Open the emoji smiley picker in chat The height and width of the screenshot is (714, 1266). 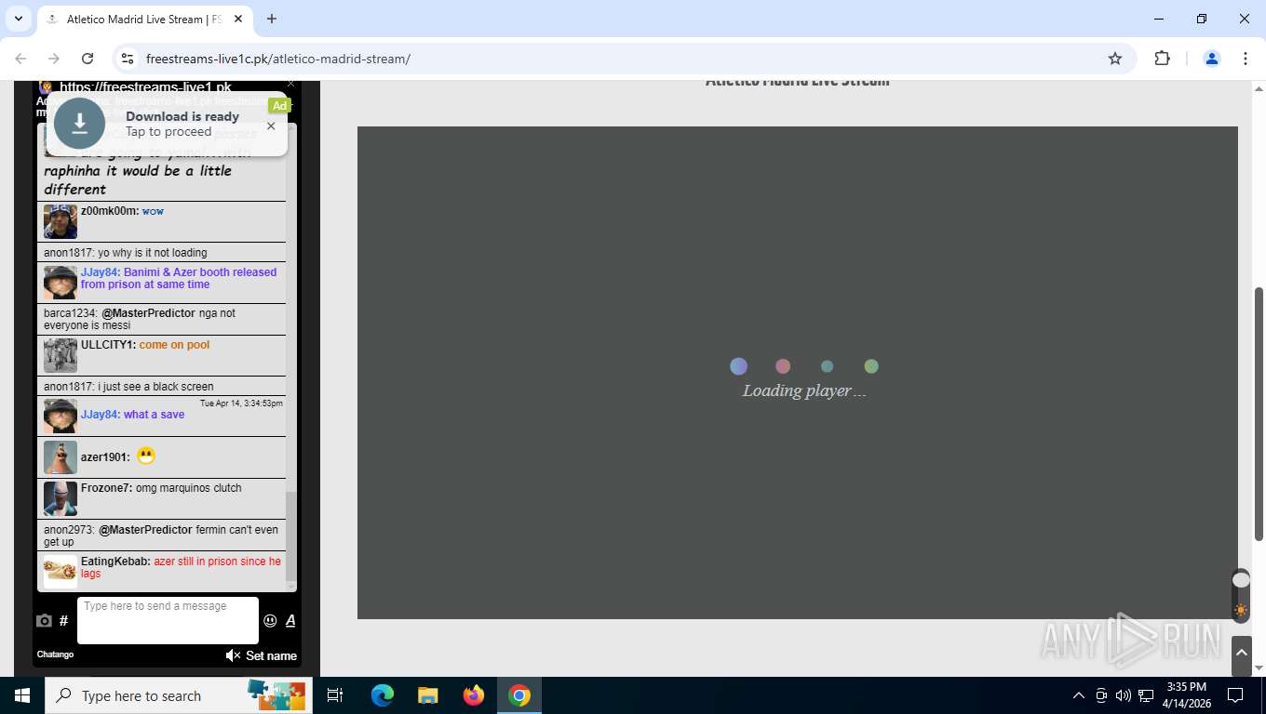point(270,621)
